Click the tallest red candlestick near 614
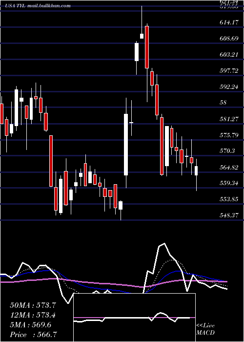The image size is (244, 342). click(x=147, y=47)
